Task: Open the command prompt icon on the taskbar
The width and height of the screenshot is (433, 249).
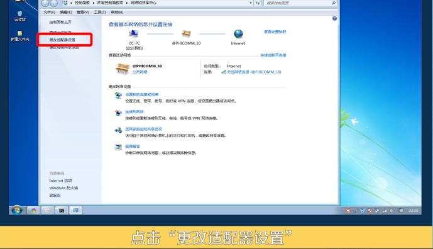Action: coord(62,211)
